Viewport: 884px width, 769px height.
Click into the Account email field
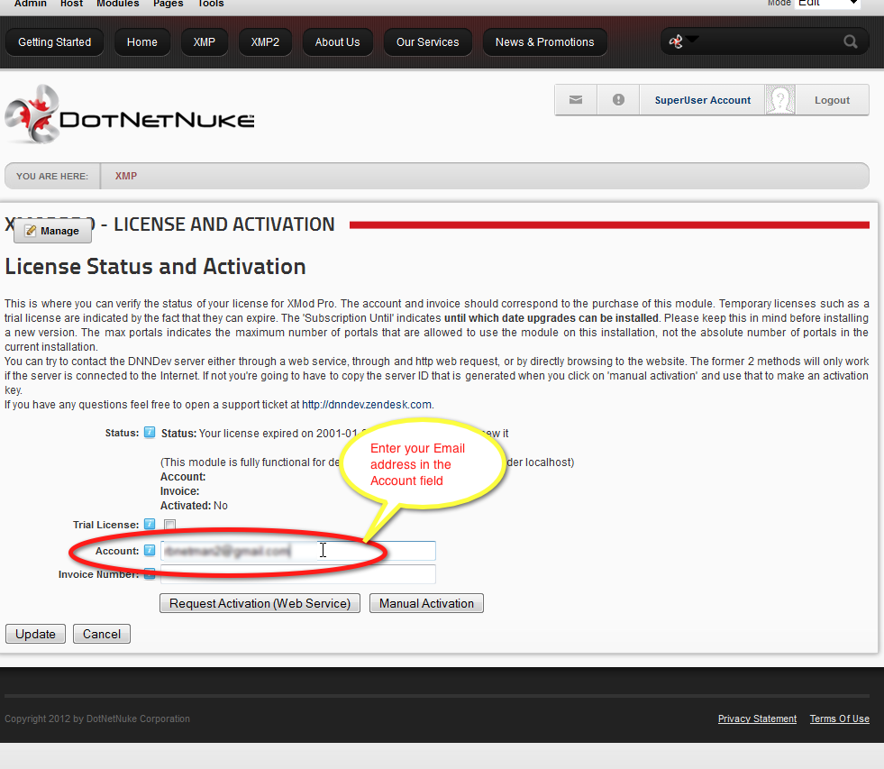297,551
